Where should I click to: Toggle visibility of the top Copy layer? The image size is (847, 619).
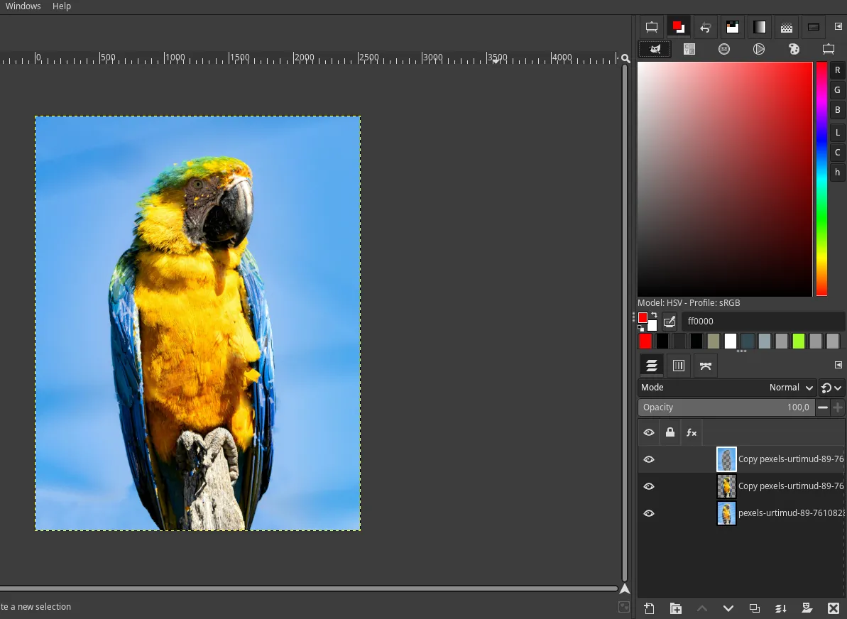pos(649,459)
